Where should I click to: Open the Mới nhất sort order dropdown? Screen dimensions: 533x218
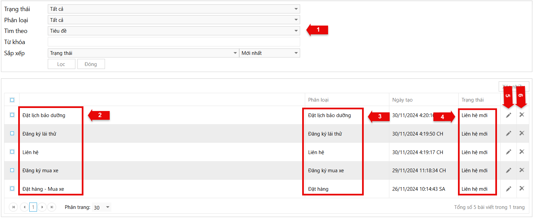click(270, 53)
